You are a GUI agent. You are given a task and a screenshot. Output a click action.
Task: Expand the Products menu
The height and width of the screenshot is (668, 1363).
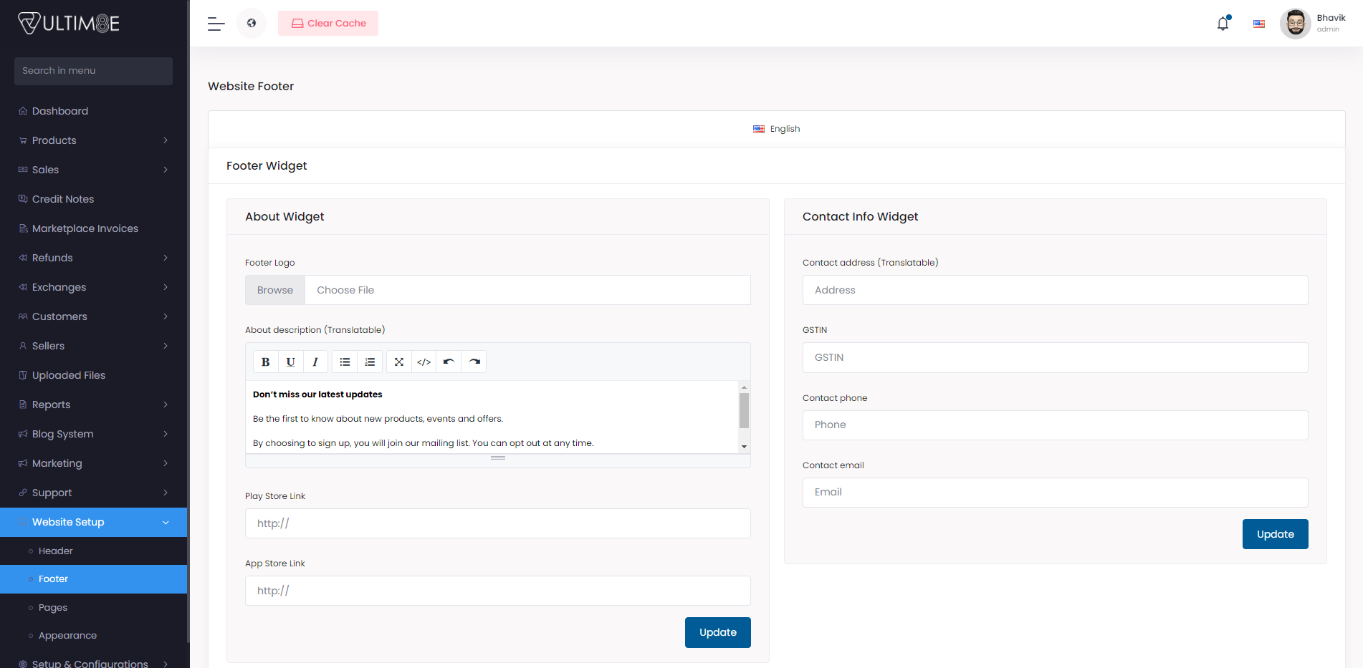pyautogui.click(x=54, y=140)
